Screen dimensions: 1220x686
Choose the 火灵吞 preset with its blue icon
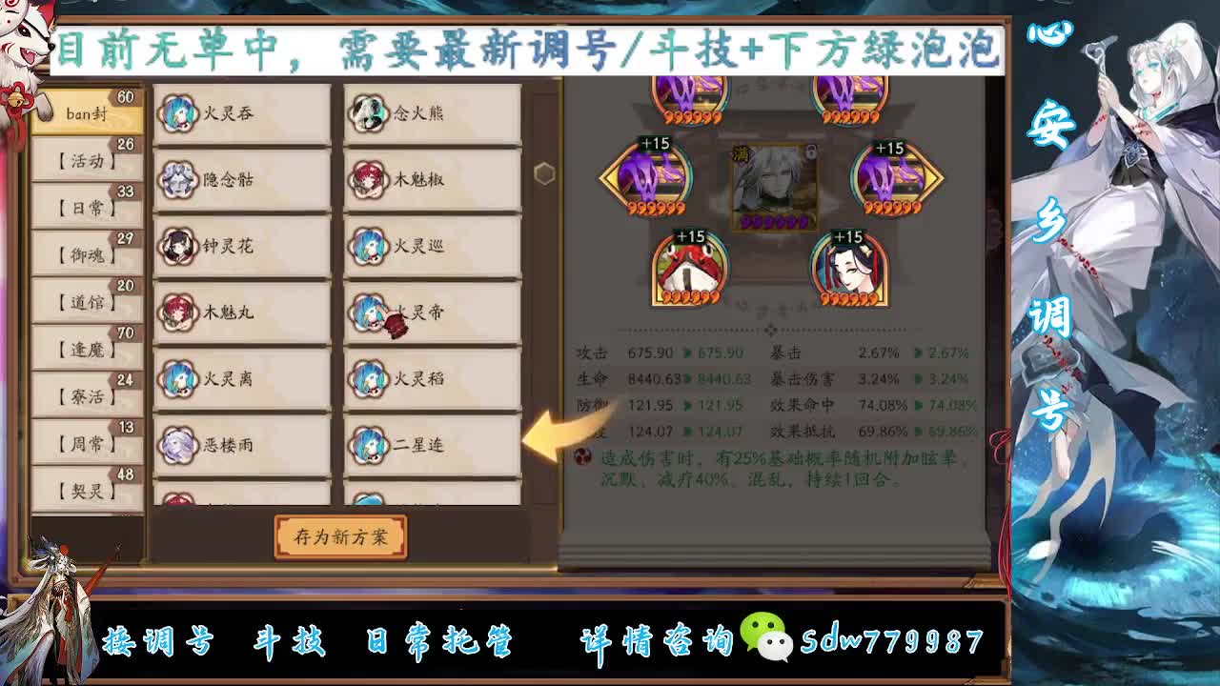click(x=242, y=114)
